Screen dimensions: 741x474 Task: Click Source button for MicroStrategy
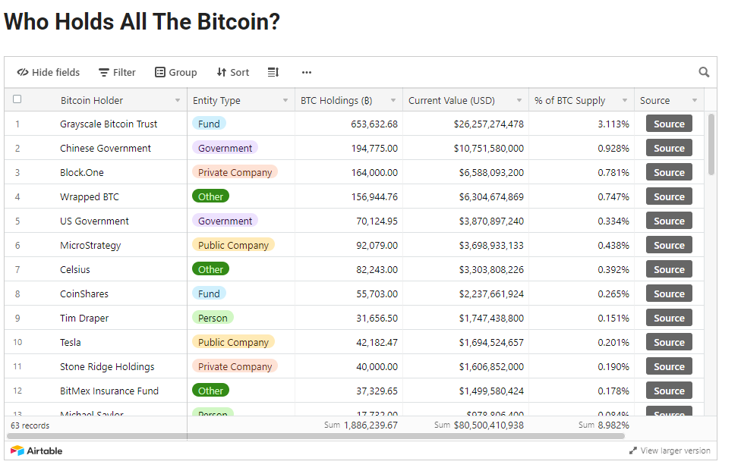click(x=669, y=245)
